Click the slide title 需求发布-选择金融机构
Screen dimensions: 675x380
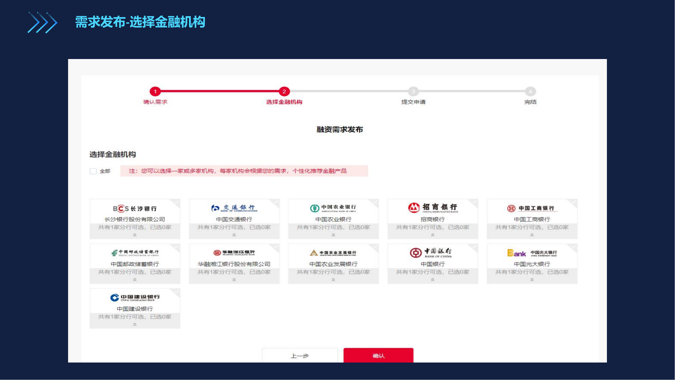point(140,22)
